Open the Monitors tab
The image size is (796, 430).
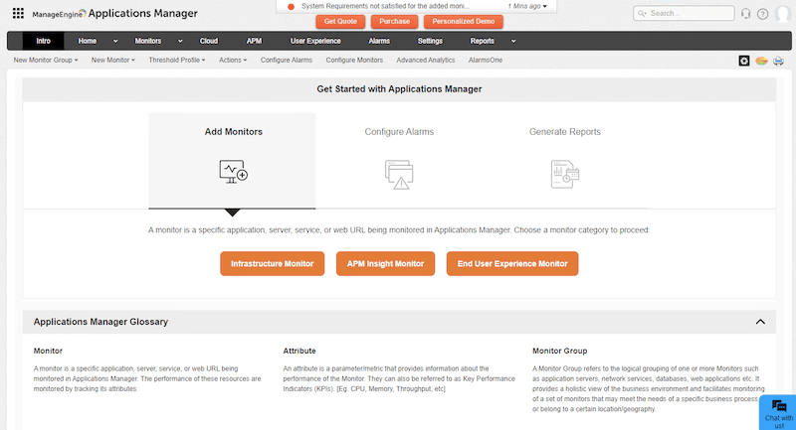point(147,41)
